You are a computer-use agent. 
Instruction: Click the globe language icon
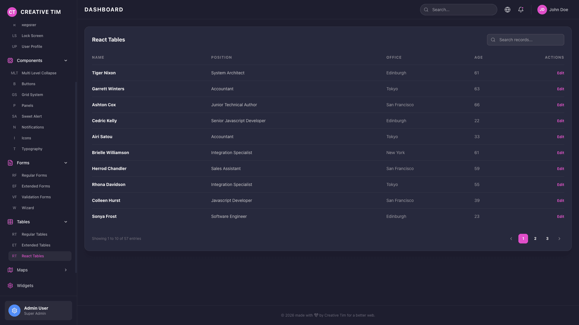coord(508,10)
